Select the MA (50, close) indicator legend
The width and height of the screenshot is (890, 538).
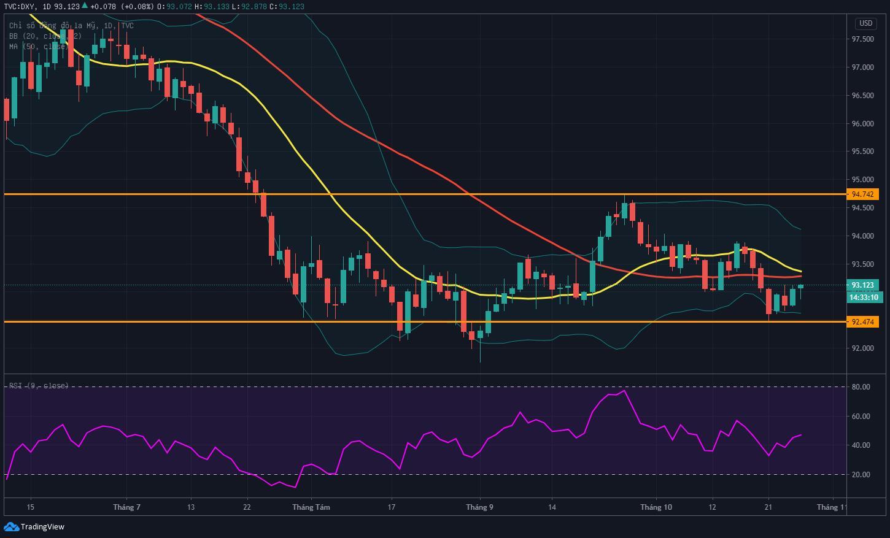(x=38, y=47)
